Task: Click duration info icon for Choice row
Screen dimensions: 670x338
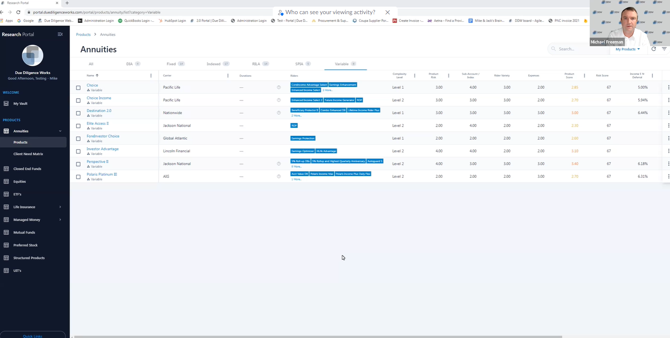Action: [279, 87]
